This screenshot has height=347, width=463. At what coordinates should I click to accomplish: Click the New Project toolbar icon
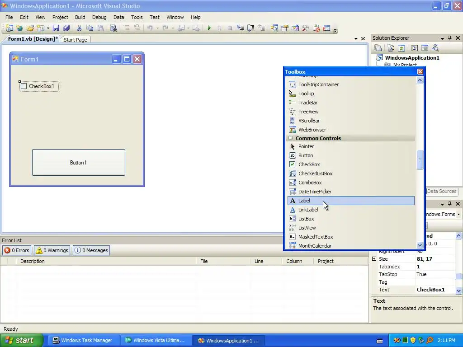tap(9, 28)
